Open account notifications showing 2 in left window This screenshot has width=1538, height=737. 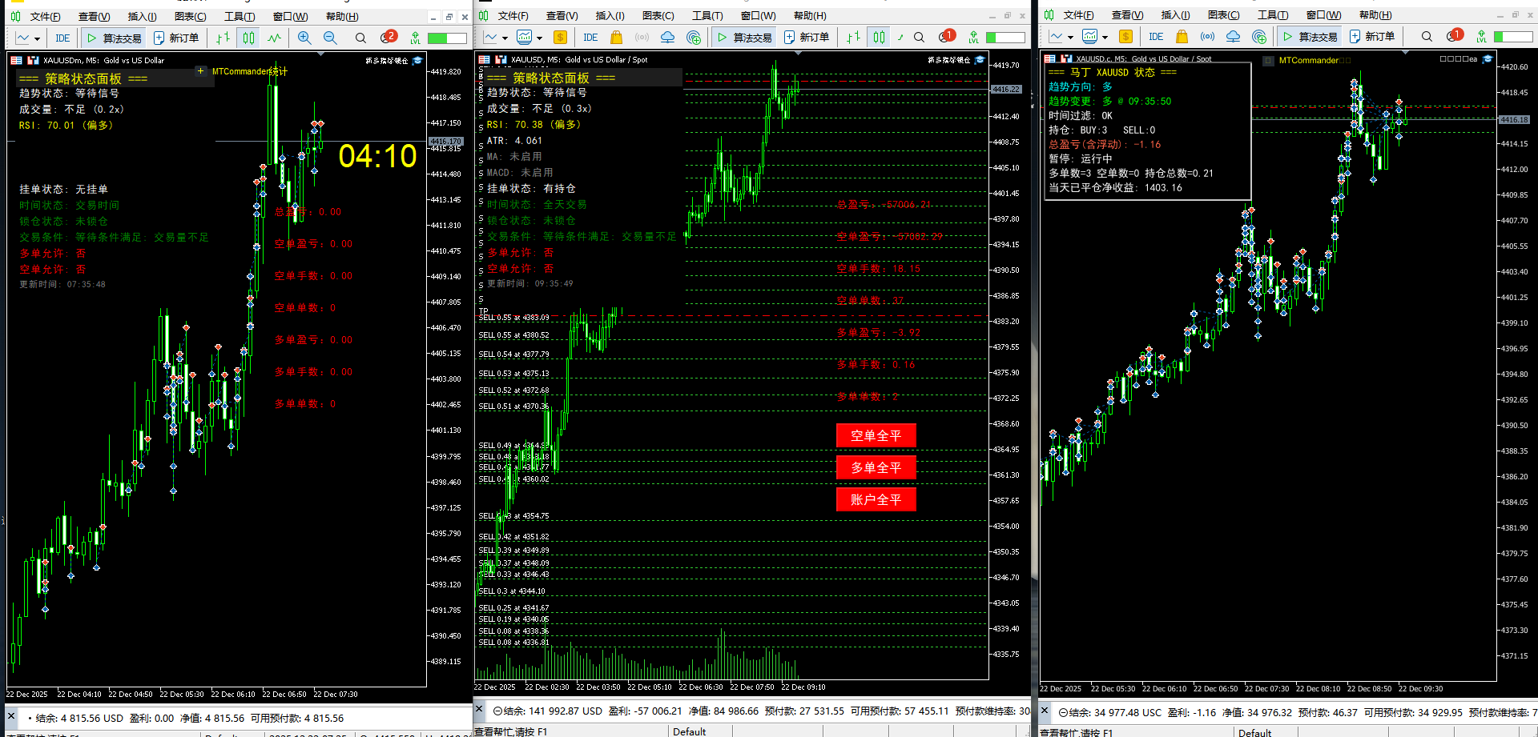(389, 37)
